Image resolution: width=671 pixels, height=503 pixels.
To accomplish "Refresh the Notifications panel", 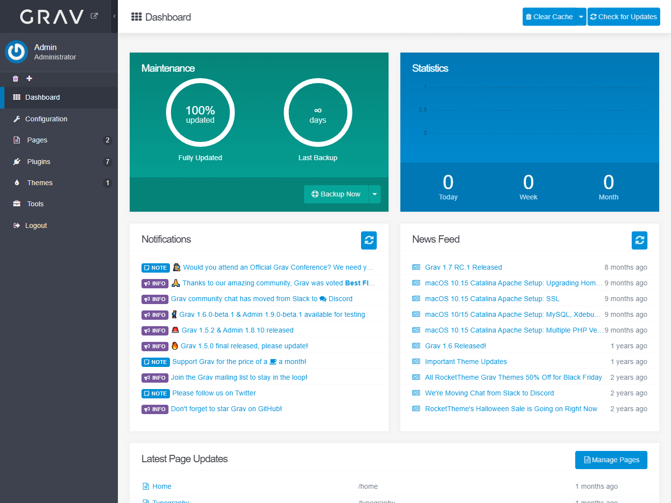I will (369, 240).
